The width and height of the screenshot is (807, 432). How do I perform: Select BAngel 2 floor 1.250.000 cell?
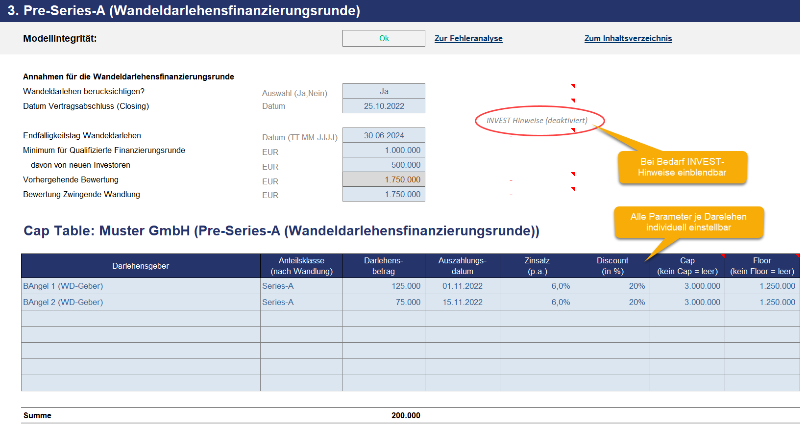point(762,302)
